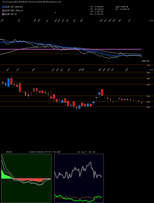Click the horizontal magenta DOW PT line
Viewport: 154px width, 203px height.
71,49
